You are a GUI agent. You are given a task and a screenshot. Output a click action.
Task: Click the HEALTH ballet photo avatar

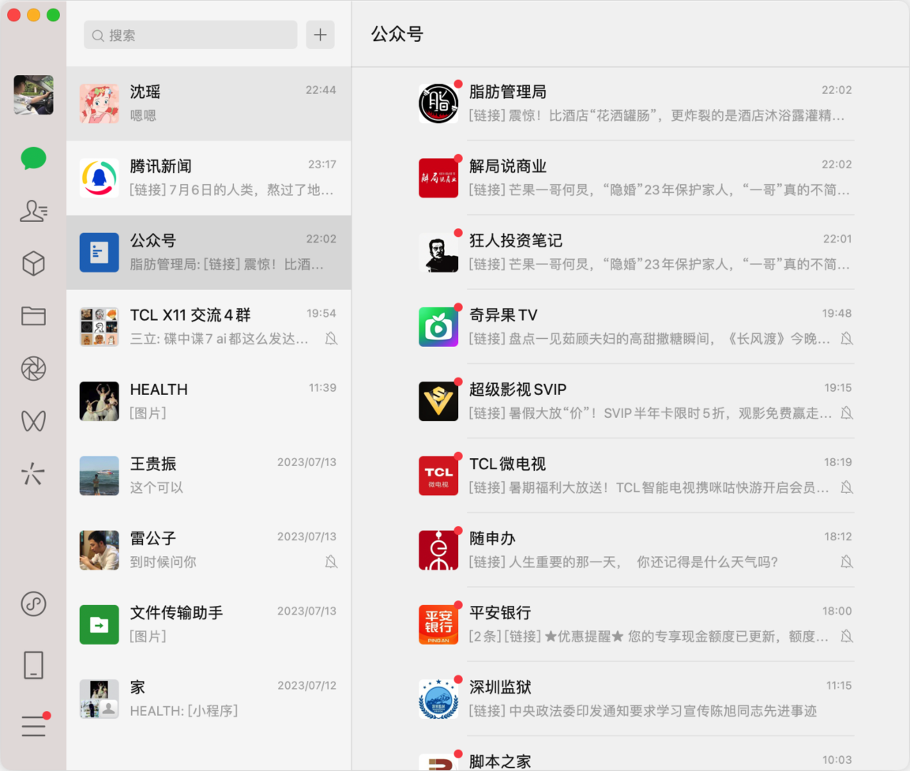100,401
